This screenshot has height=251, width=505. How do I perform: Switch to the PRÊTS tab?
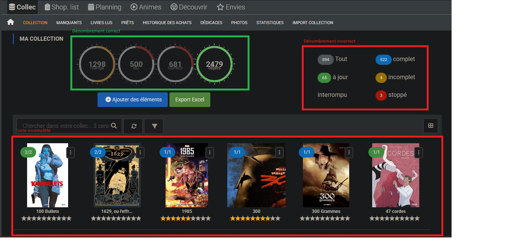(128, 23)
